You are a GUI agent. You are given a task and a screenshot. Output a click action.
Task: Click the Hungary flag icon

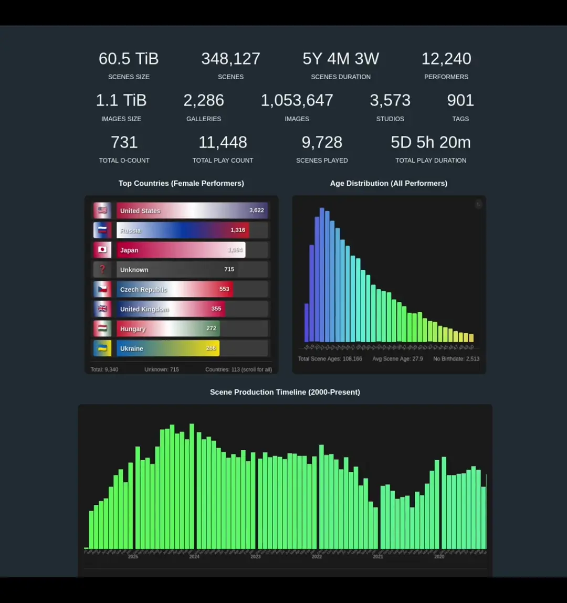tap(102, 329)
